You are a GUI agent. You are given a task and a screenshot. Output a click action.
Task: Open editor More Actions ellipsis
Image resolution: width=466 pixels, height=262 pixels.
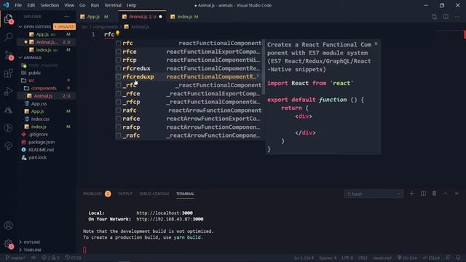coord(457,17)
